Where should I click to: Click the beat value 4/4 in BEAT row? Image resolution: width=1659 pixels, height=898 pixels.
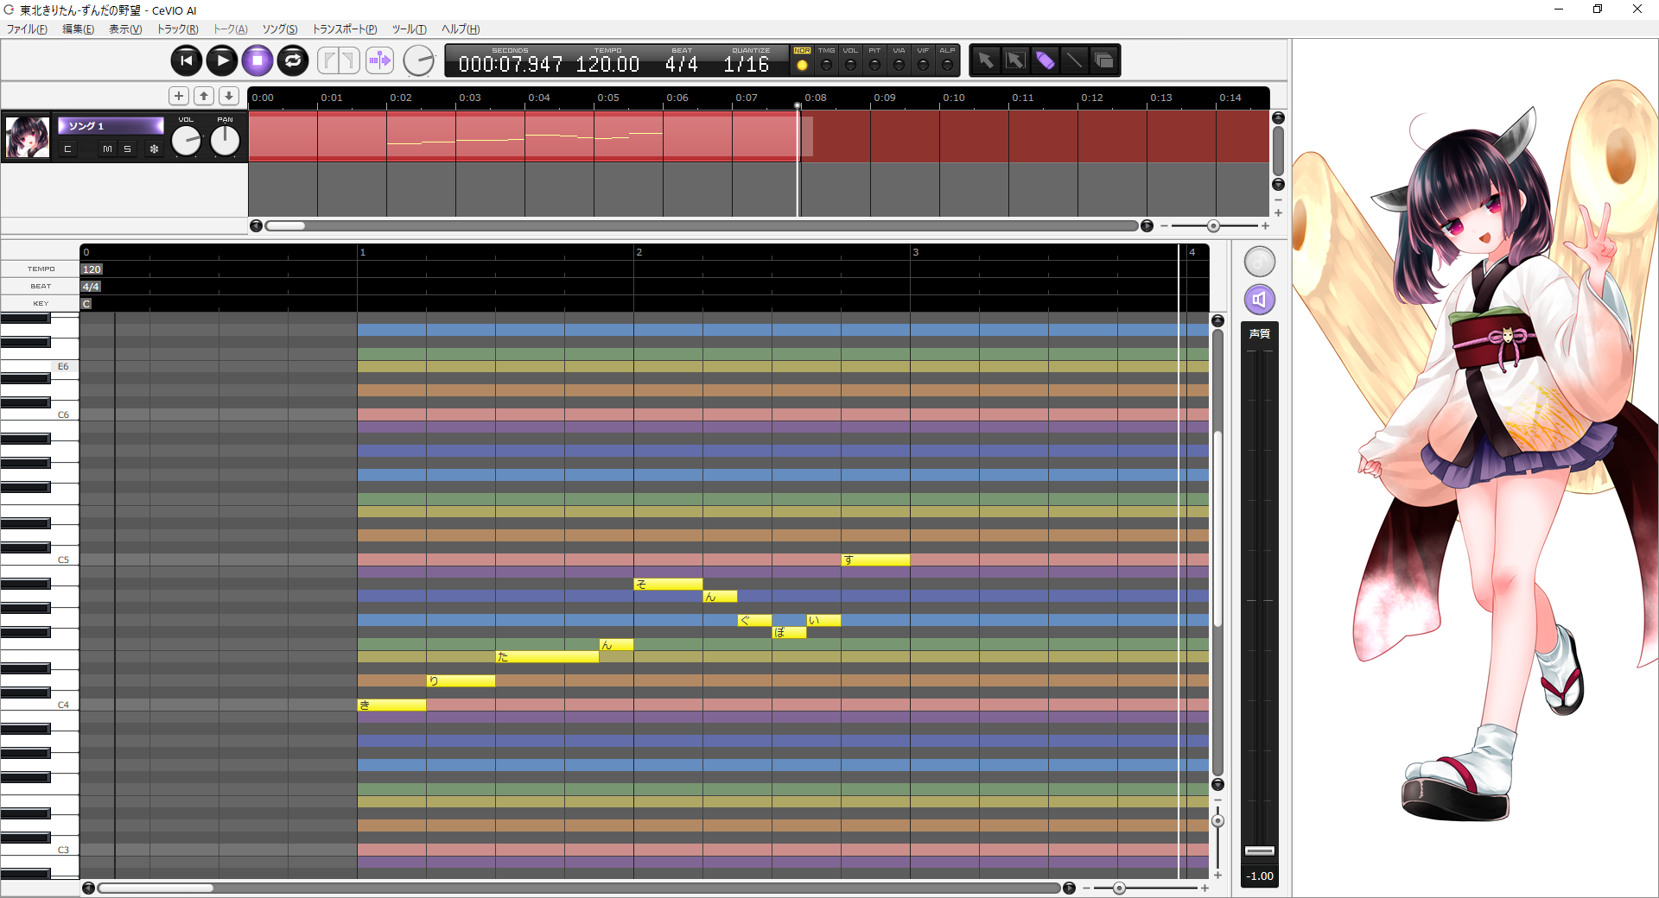point(91,287)
